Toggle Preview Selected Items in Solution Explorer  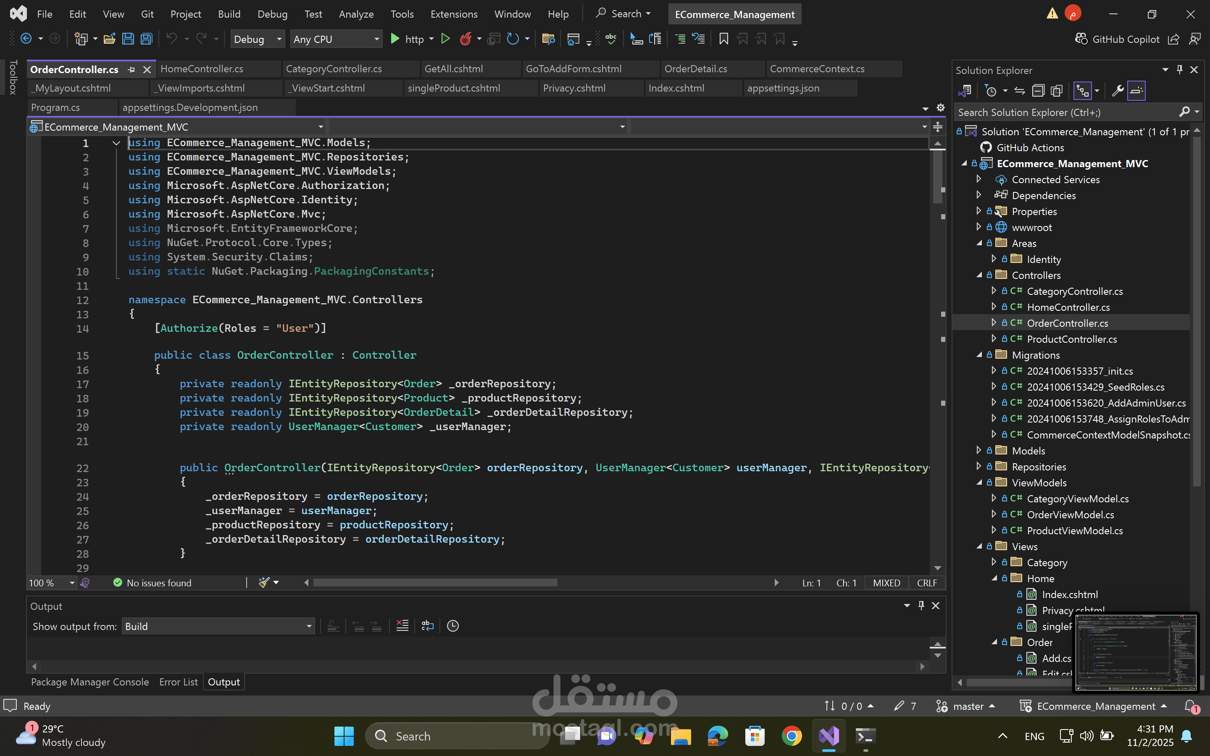[1136, 90]
